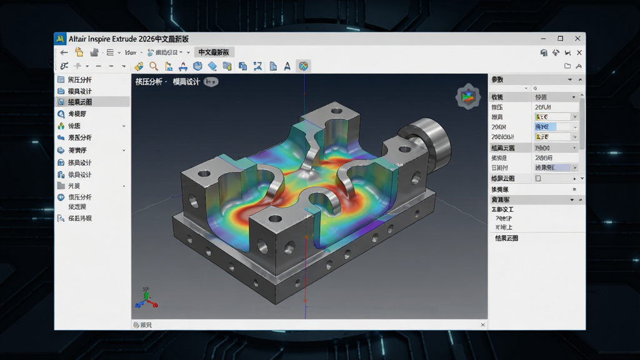
Task: Click the blue highlighted field in the 200M row
Action: (545, 127)
